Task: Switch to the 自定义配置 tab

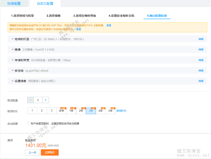Action: tap(45, 3)
